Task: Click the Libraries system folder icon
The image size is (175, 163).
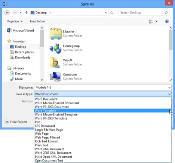Action: tap(56, 34)
